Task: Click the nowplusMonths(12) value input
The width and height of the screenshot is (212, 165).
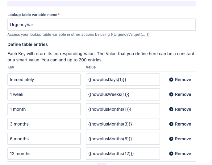Action: coord(123,154)
